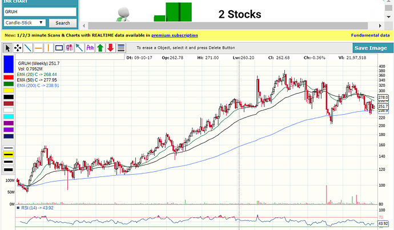Select the rectangle drawing tool
Viewport: 394px width, 230px height.
coord(59,48)
